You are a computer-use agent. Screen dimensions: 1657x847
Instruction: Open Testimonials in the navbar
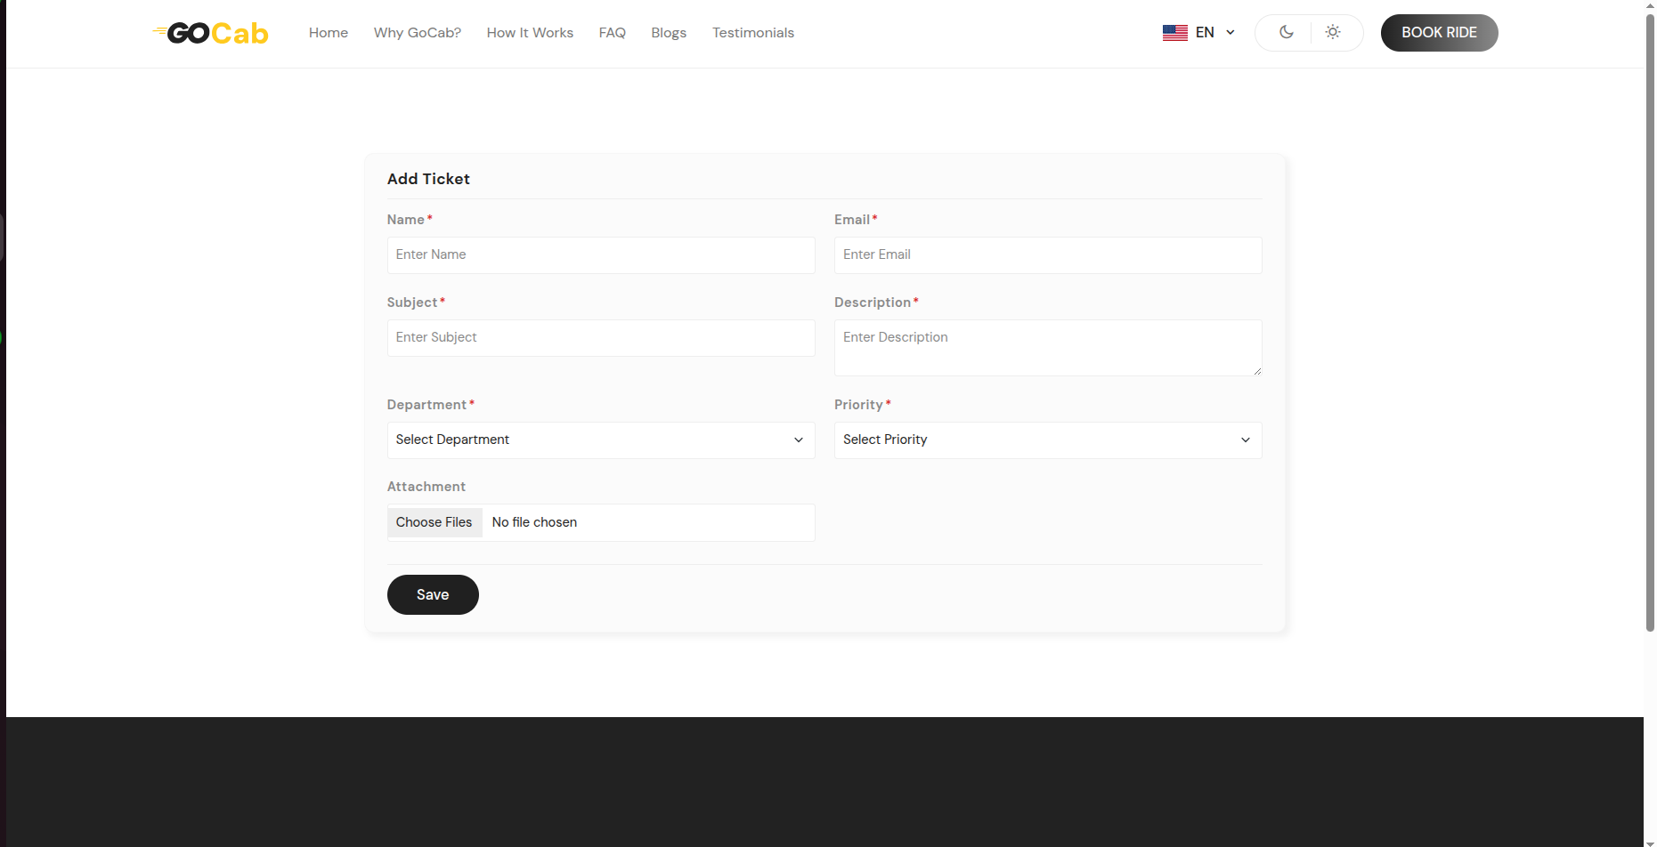pyautogui.click(x=752, y=33)
